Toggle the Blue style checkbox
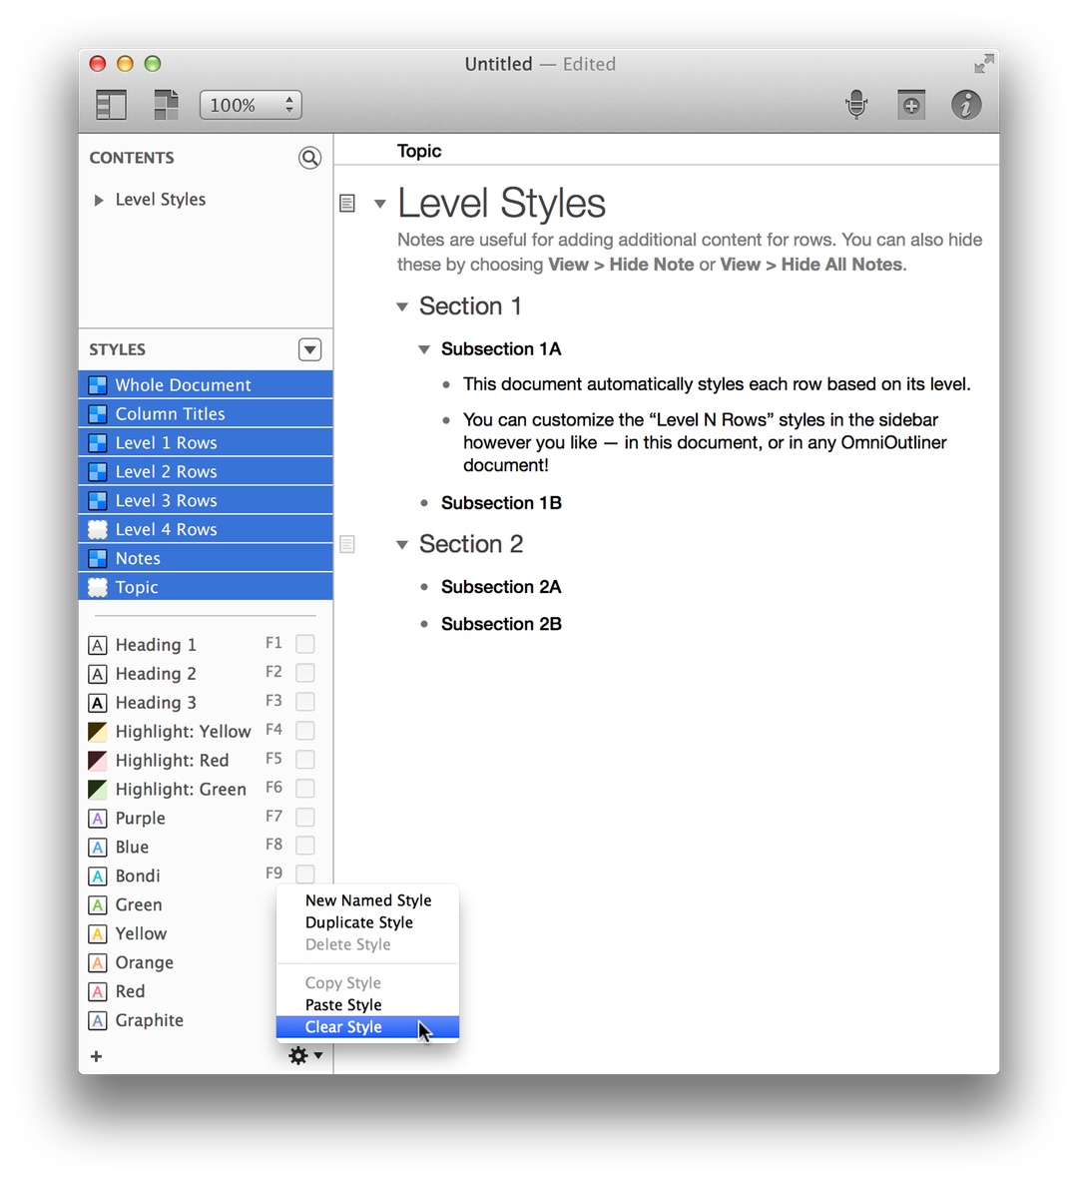 point(305,845)
